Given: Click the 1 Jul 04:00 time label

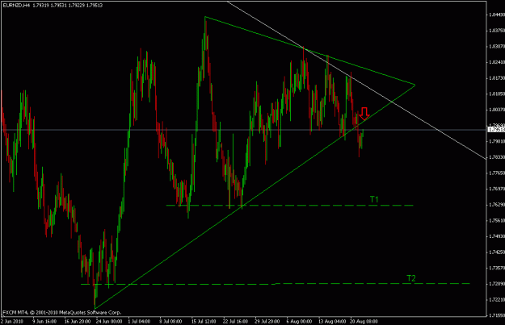Looking at the screenshot, I should [x=139, y=321].
